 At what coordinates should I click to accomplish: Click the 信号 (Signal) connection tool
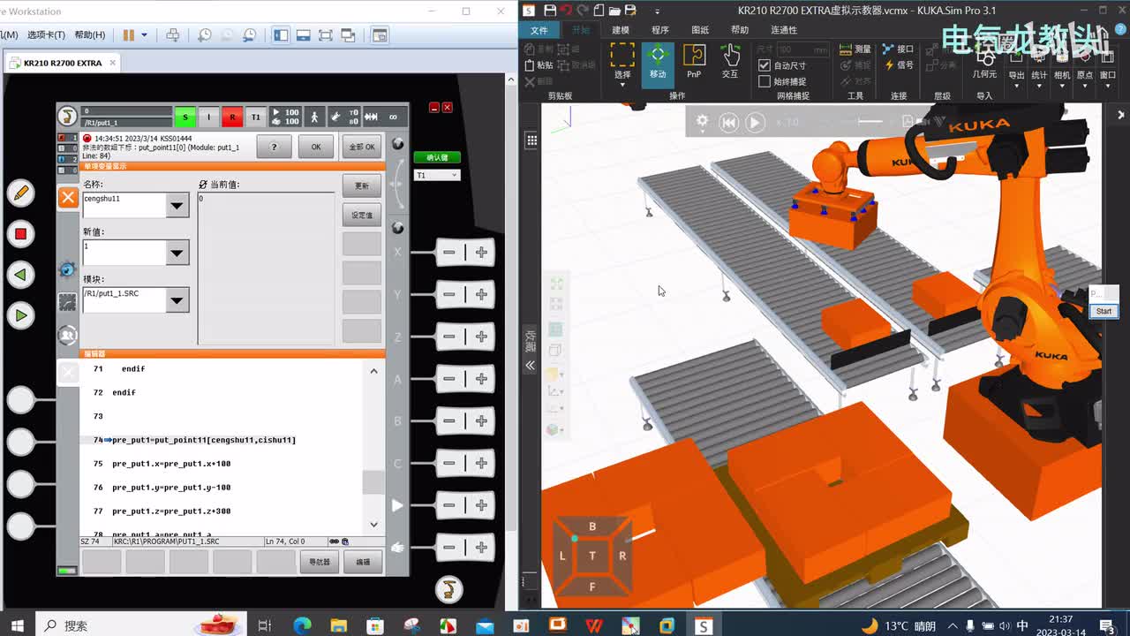click(x=898, y=65)
